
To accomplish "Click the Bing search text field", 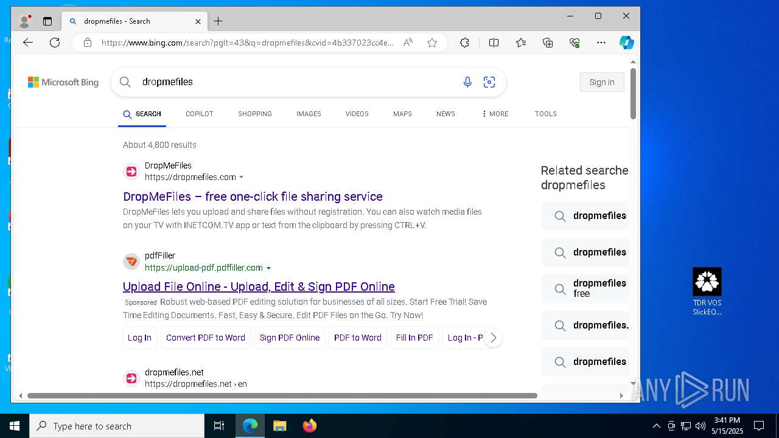I will 298,82.
